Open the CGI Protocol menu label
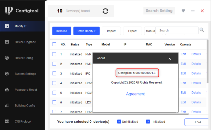Viewport: 211px width, 130px height. (23, 122)
